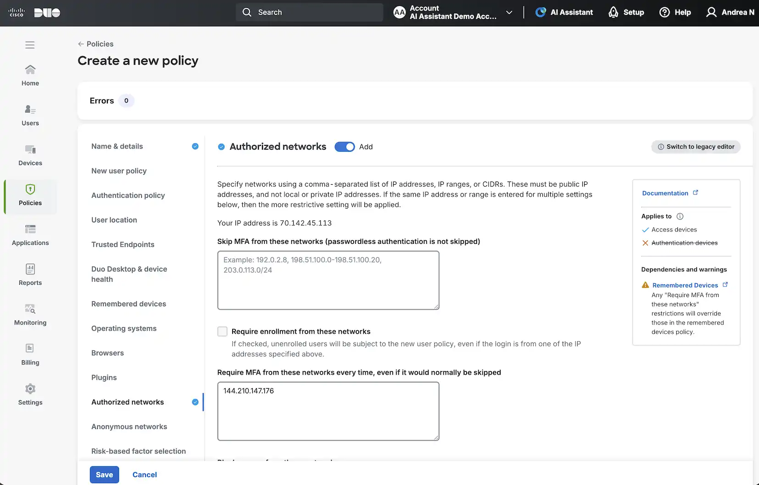Screen dimensions: 759x485
Task: Switch to the Remembered devices section
Action: (x=129, y=303)
